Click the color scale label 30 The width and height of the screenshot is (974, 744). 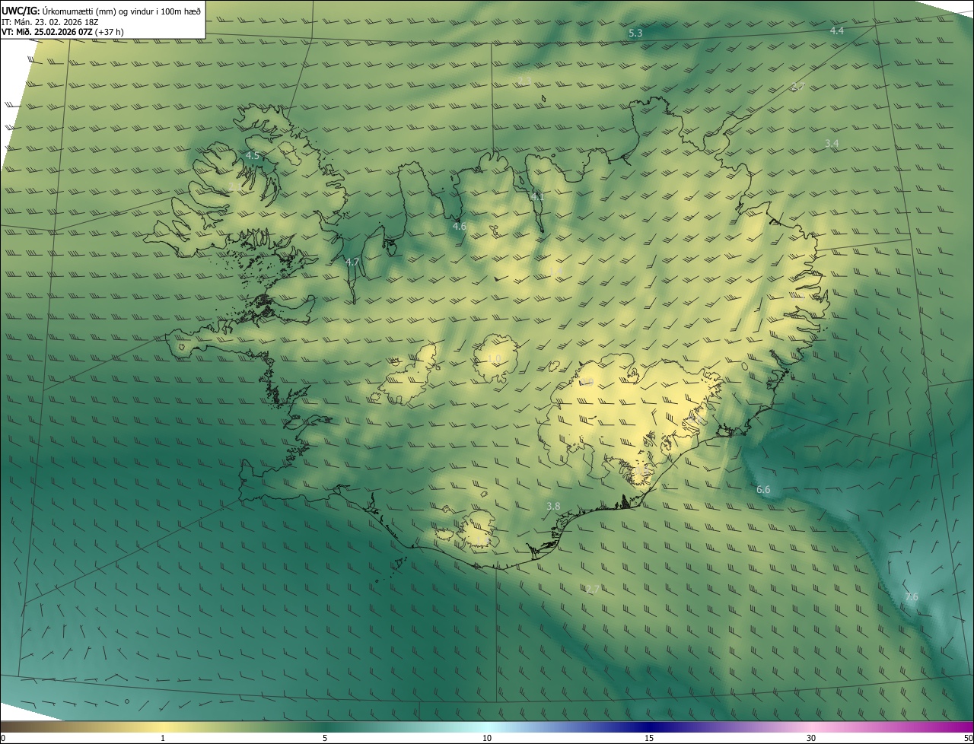pyautogui.click(x=811, y=739)
